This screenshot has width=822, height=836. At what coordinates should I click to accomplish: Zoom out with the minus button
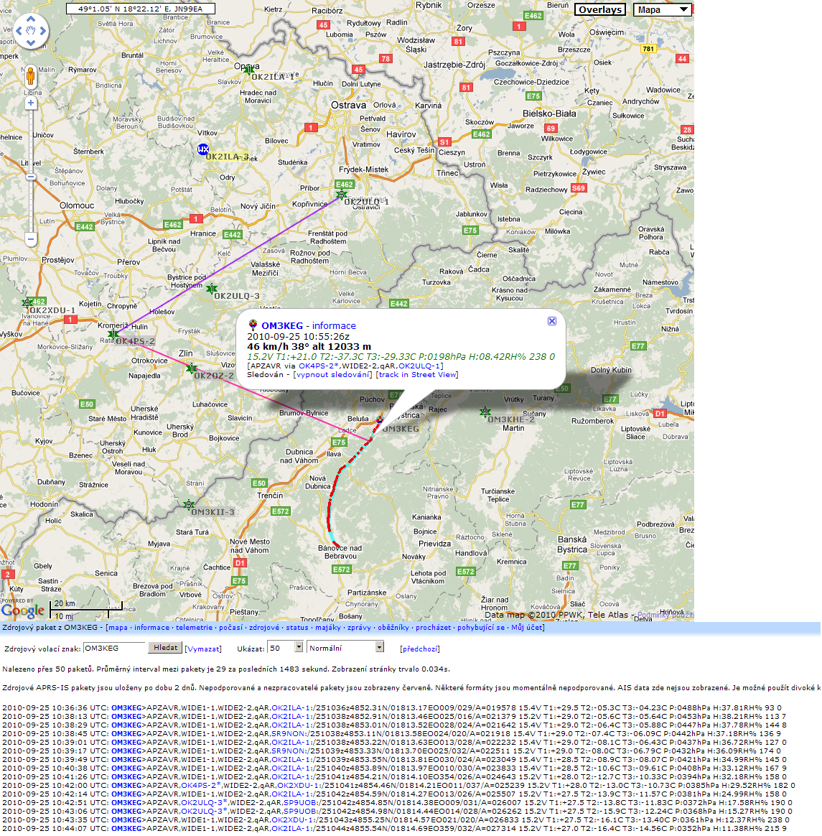(x=31, y=239)
